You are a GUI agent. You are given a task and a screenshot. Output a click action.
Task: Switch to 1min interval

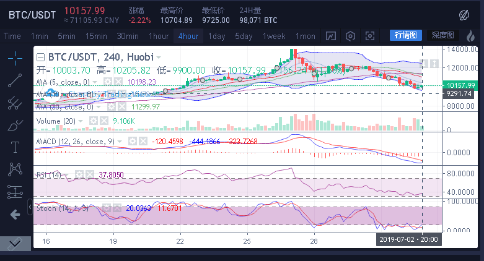tap(40, 36)
